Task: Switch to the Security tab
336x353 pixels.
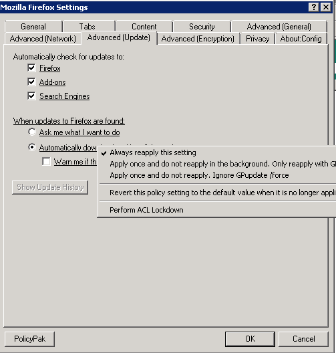Action: point(202,27)
